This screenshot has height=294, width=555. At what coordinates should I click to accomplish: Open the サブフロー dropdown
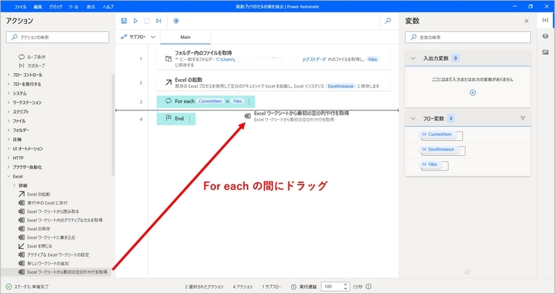[138, 37]
